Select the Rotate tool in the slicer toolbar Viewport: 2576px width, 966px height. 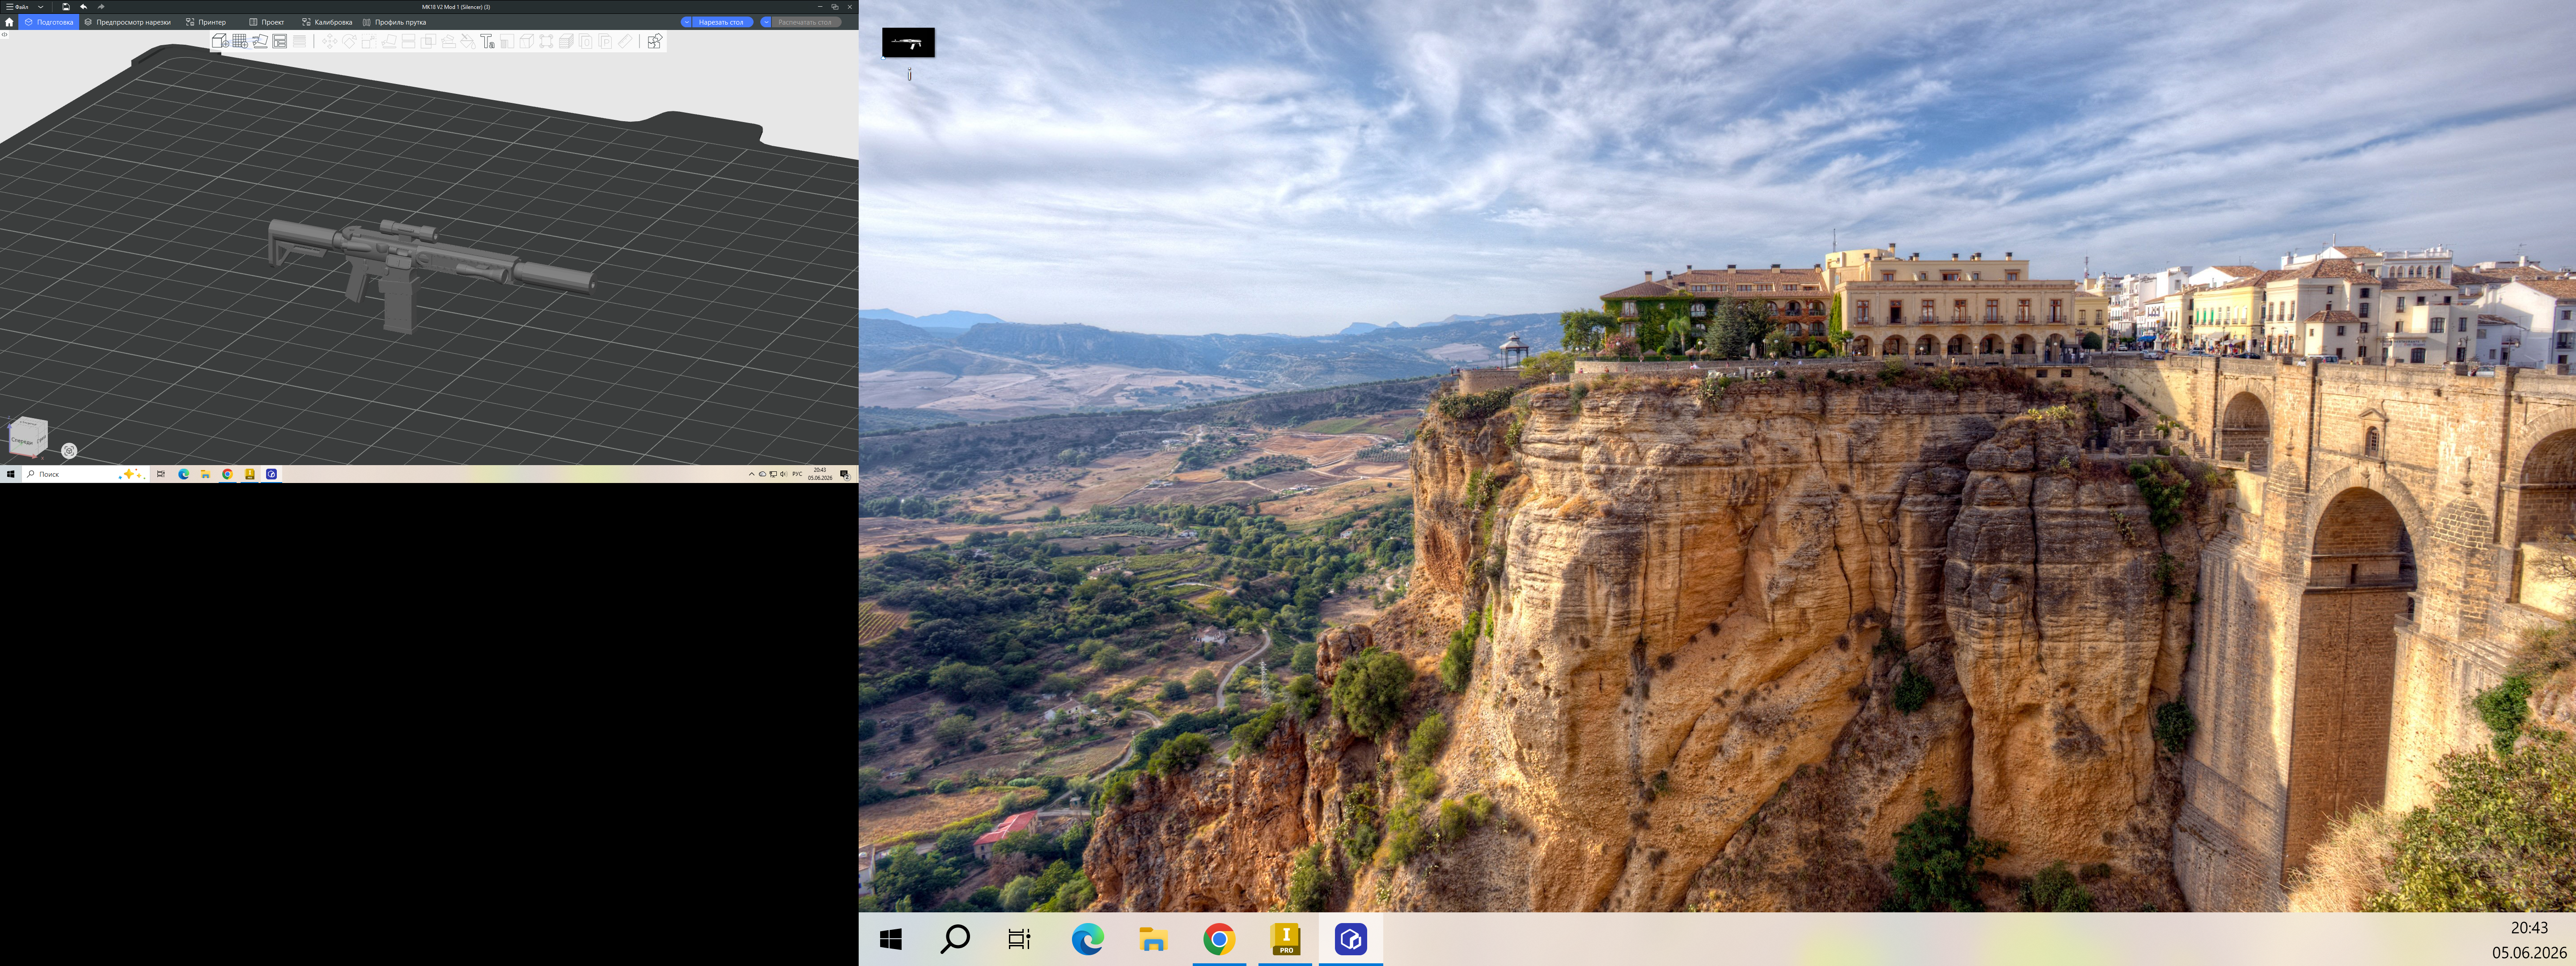click(x=349, y=41)
